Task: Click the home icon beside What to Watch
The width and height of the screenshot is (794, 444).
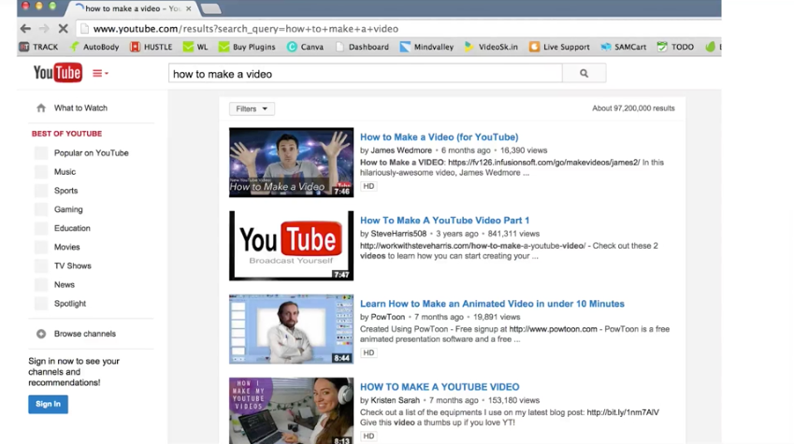Action: [41, 107]
